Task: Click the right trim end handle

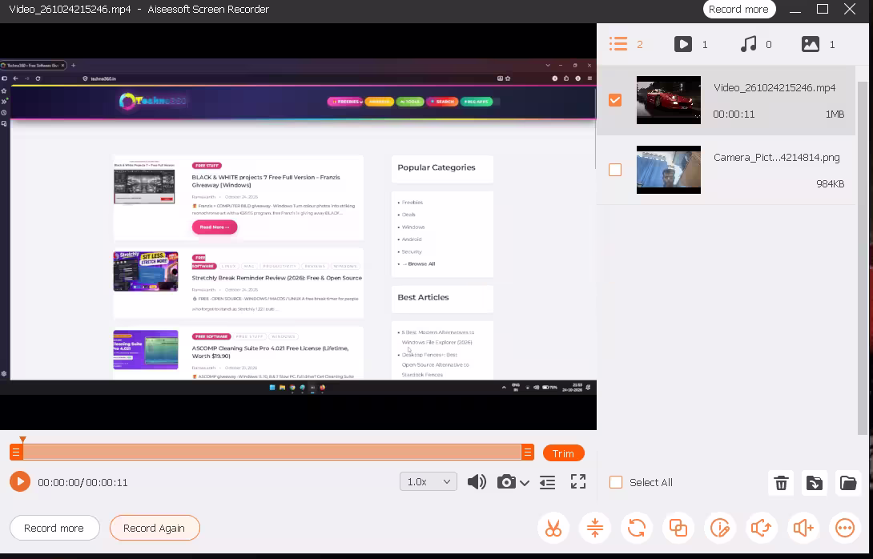Action: pyautogui.click(x=528, y=452)
